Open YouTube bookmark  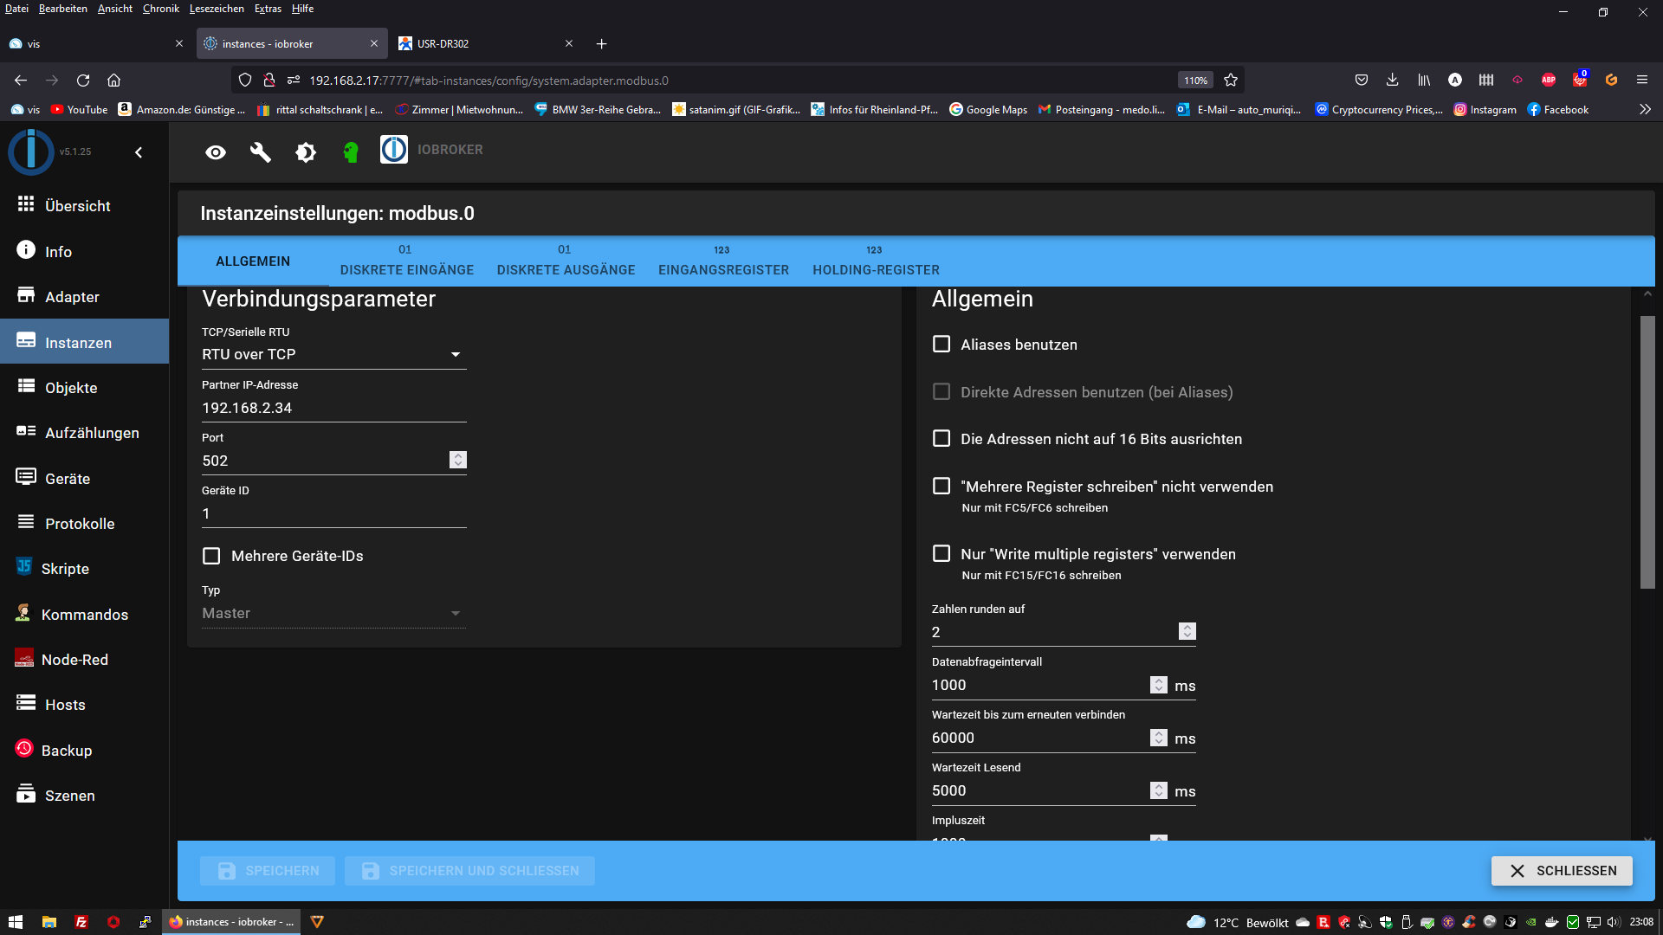point(80,110)
